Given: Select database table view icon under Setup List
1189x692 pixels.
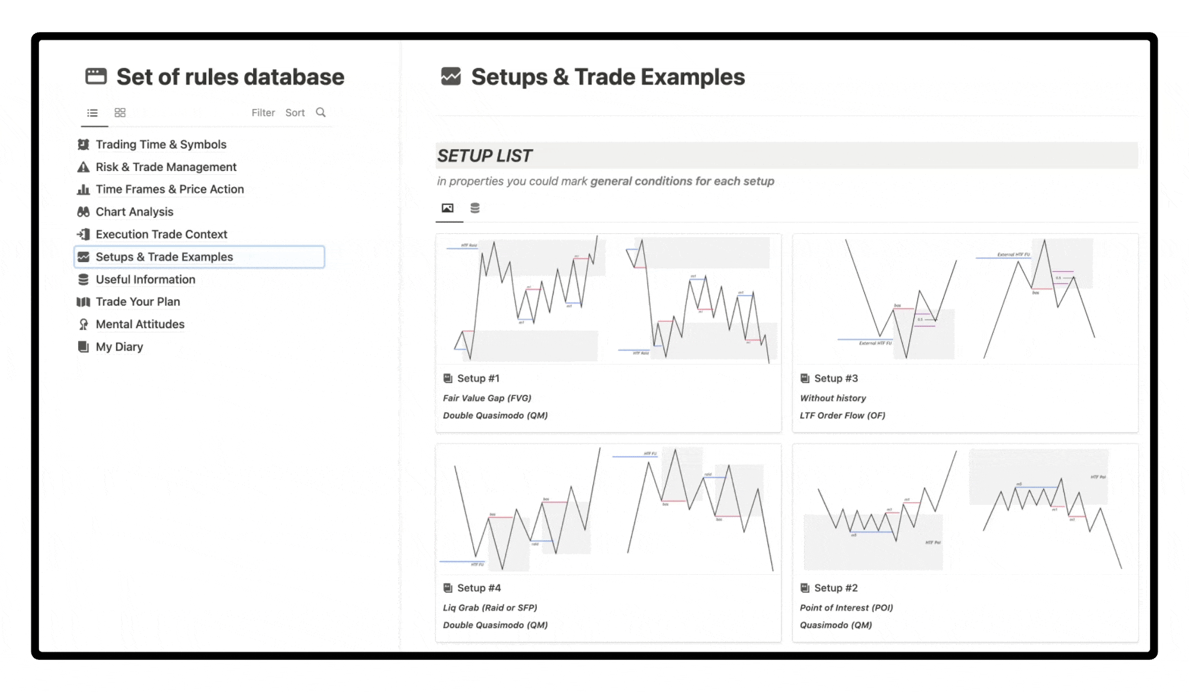Looking at the screenshot, I should tap(475, 208).
